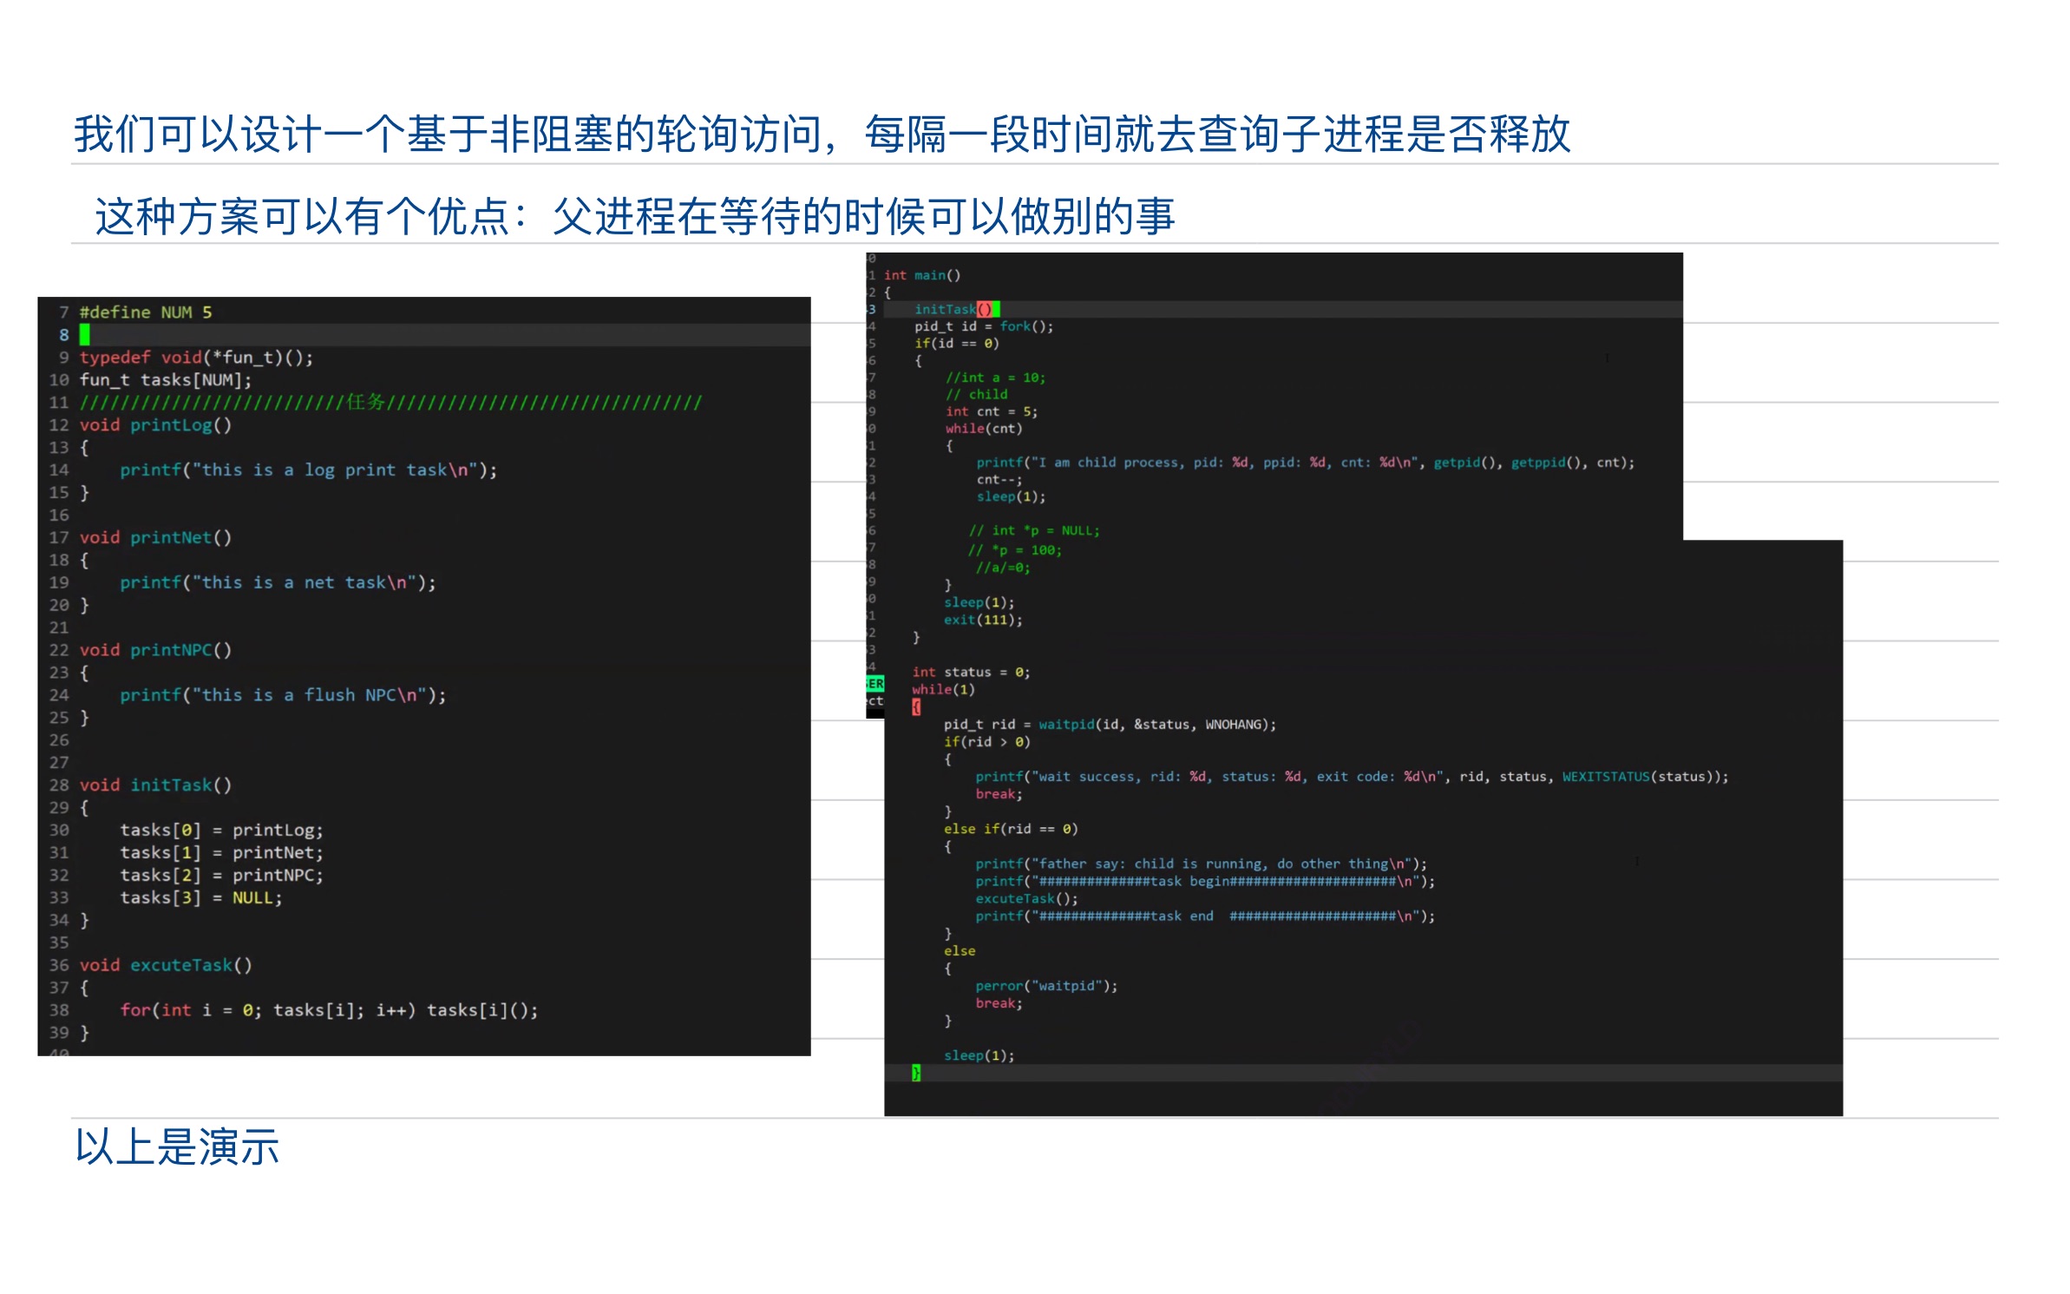Click the footer text '以上是演示'
Screen dimensions: 2070x1294
tap(177, 1146)
